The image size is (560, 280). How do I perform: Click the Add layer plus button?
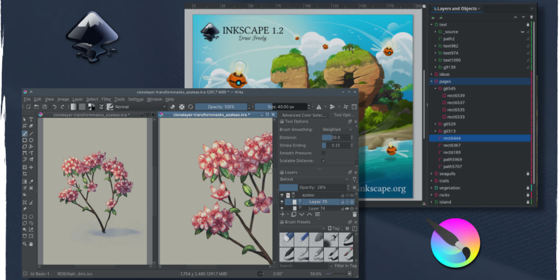coord(282,214)
